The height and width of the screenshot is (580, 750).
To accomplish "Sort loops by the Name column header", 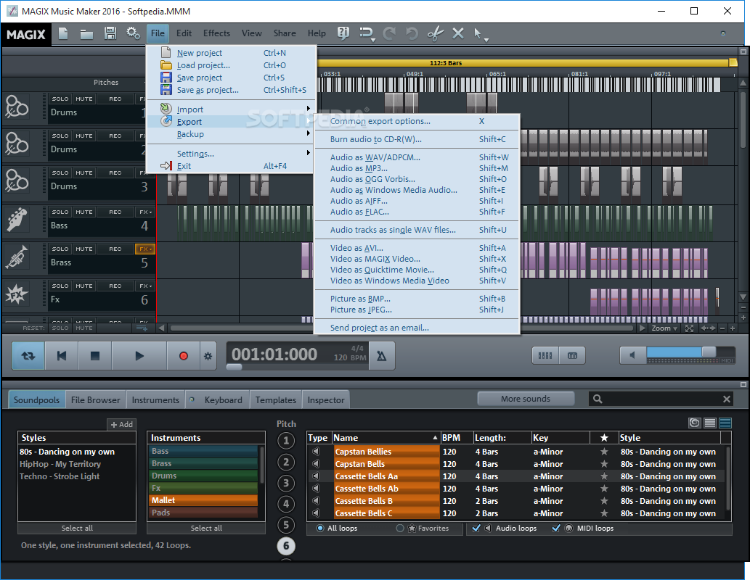I will (386, 438).
